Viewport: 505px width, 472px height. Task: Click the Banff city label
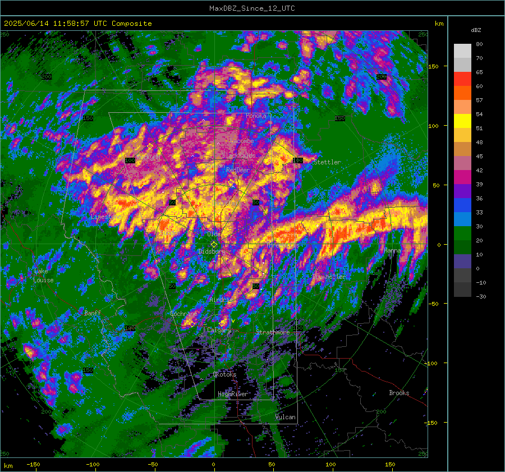(93, 313)
